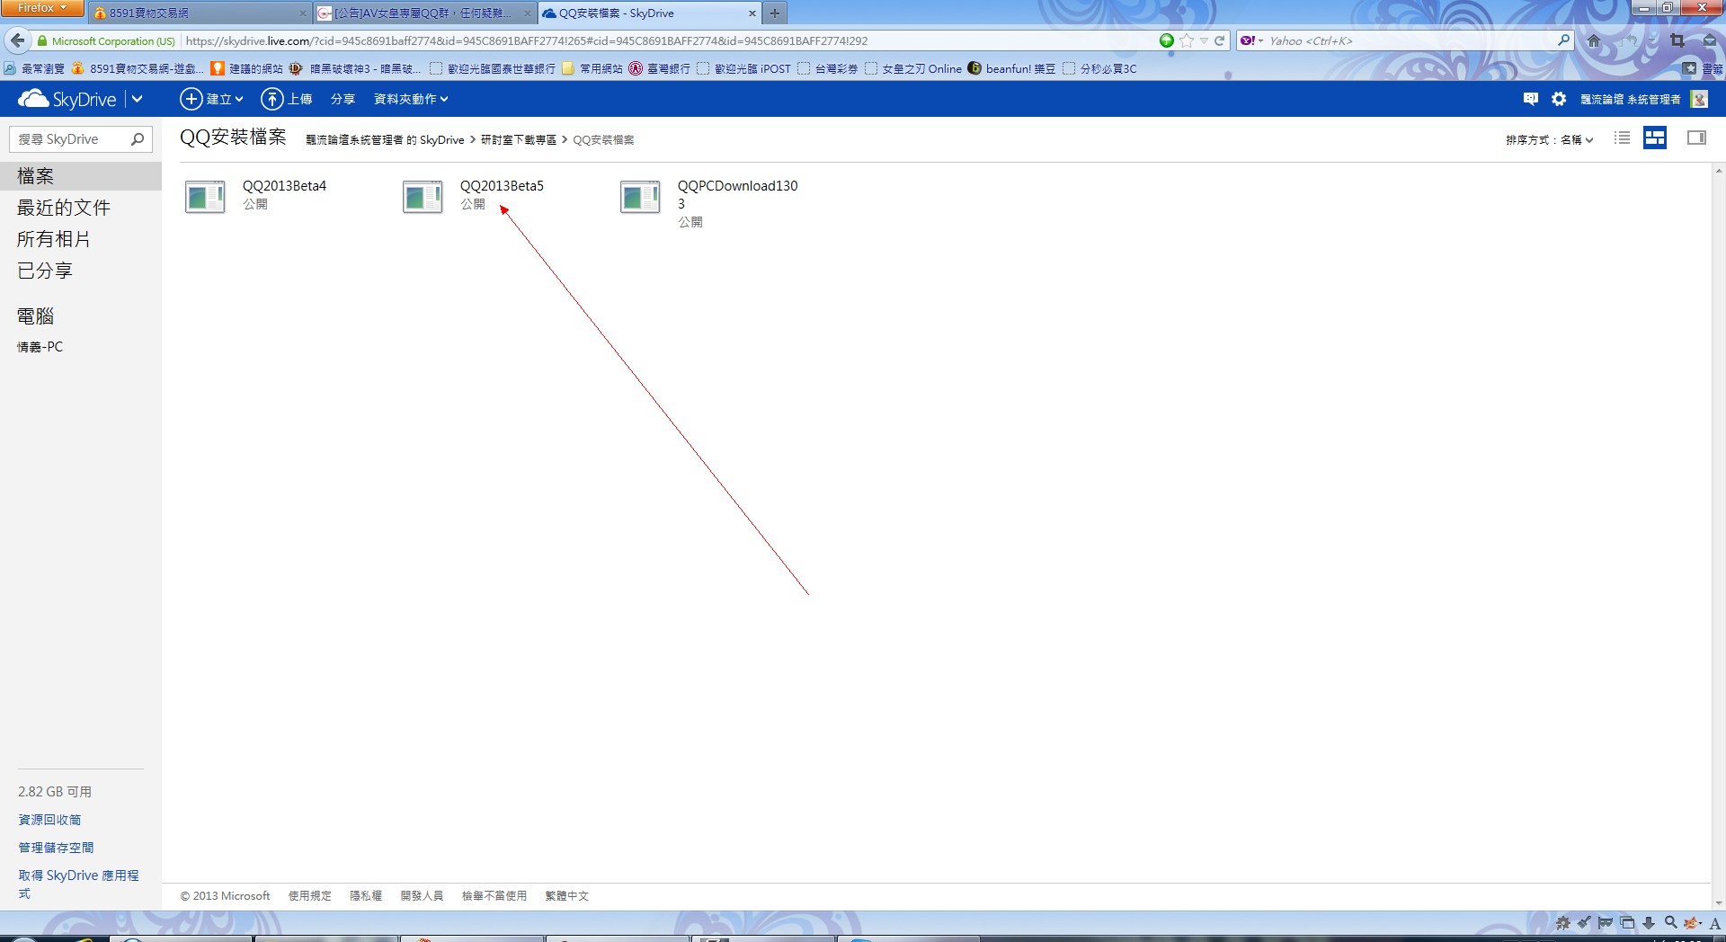Switch to details list view
This screenshot has width=1726, height=942.
point(1622,138)
